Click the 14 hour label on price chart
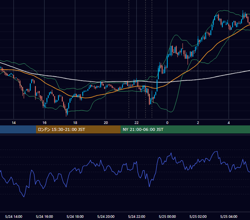 [x=14, y=123]
